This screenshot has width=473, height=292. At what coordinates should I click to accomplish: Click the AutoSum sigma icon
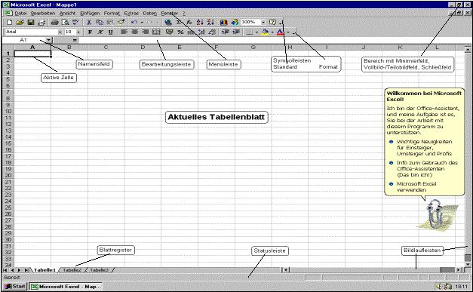[180, 23]
